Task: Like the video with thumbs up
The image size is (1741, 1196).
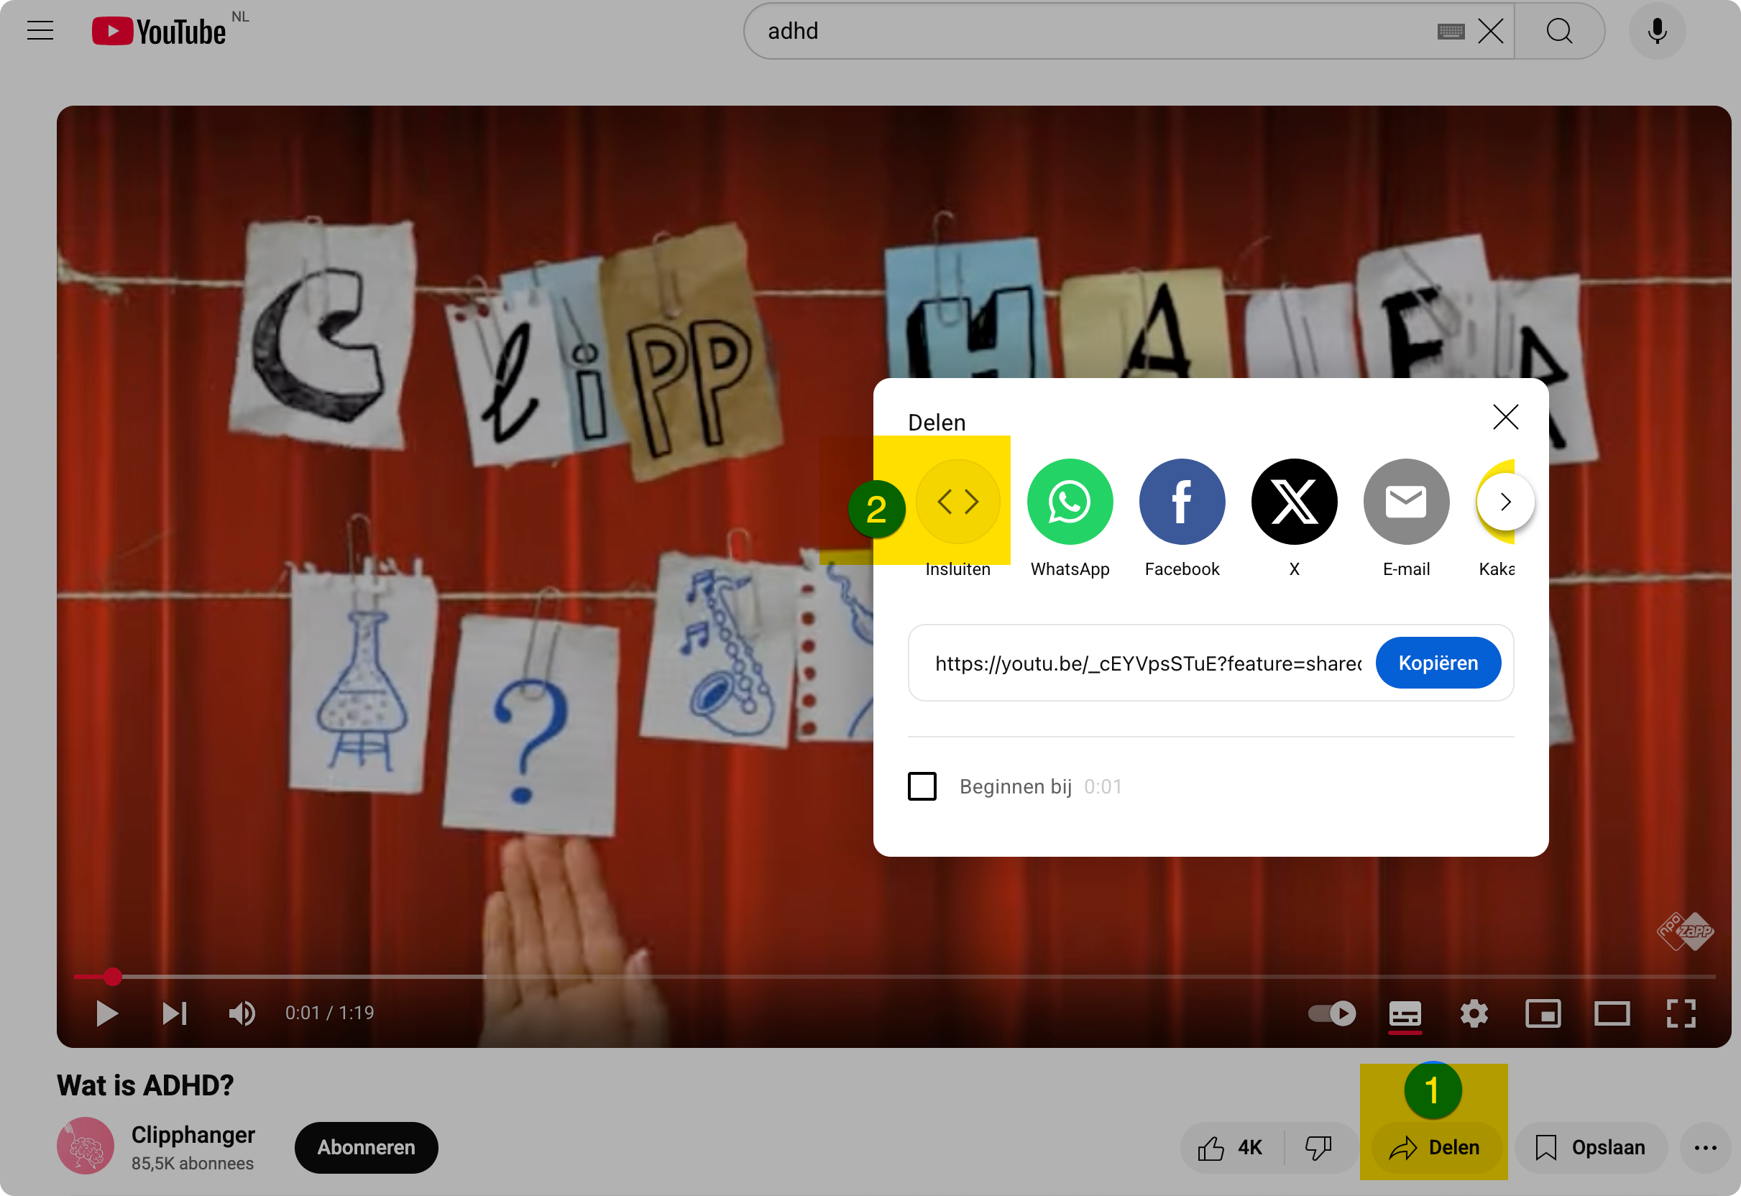Action: pos(1232,1147)
